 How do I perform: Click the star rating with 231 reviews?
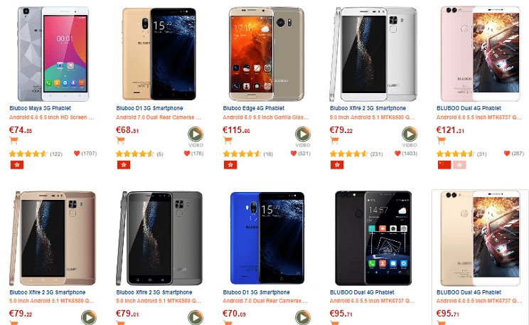click(x=349, y=154)
